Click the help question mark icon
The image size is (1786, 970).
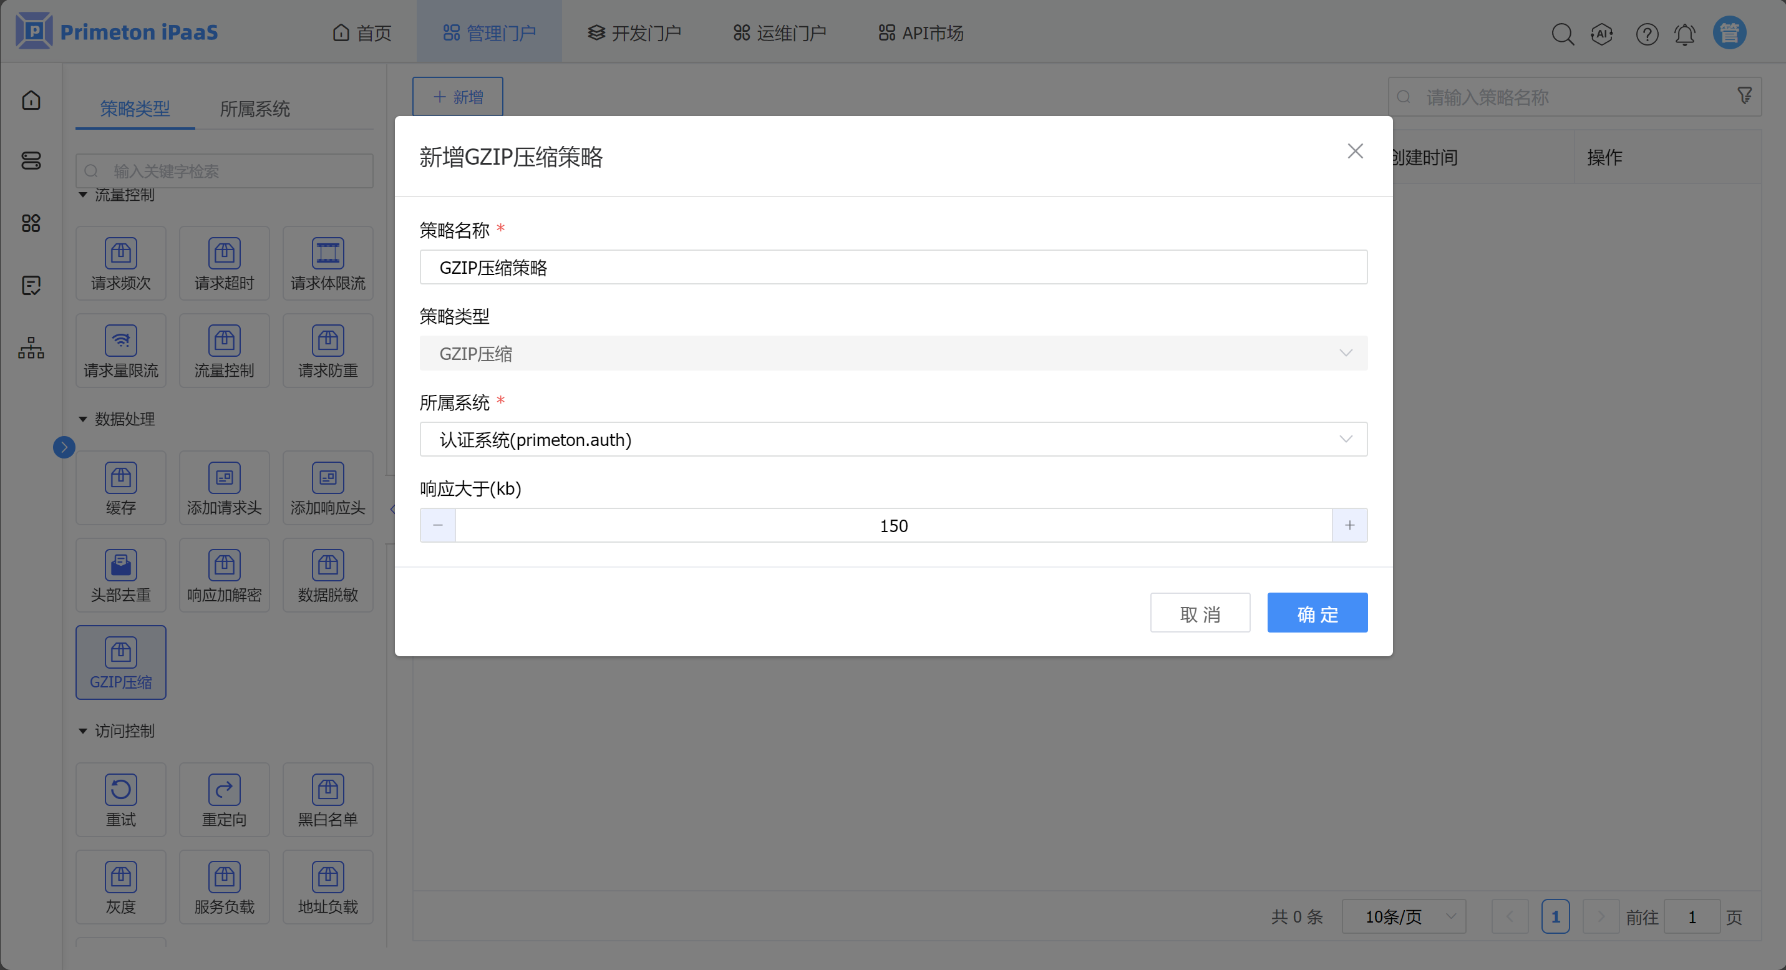tap(1647, 33)
